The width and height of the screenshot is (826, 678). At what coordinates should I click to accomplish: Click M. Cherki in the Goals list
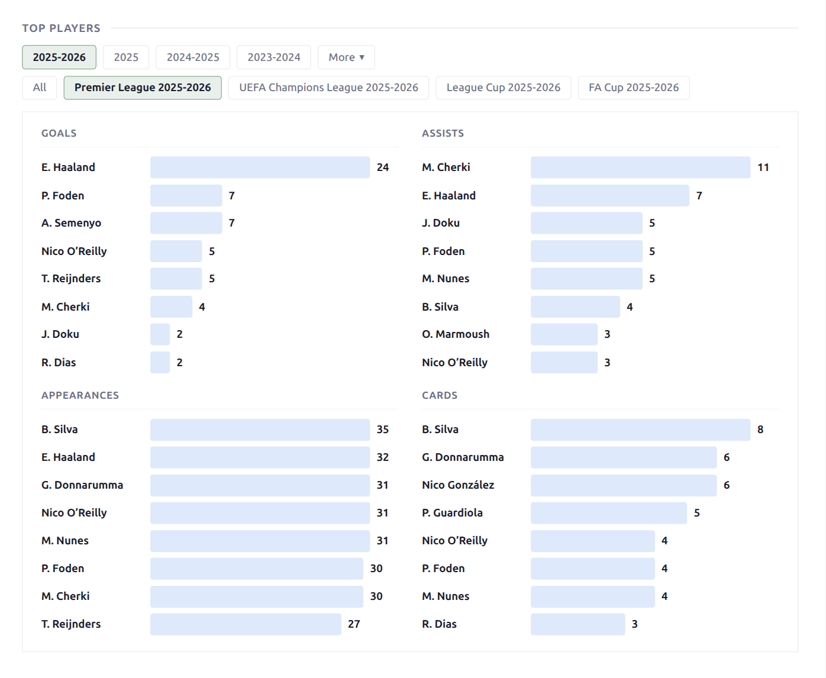pos(66,307)
